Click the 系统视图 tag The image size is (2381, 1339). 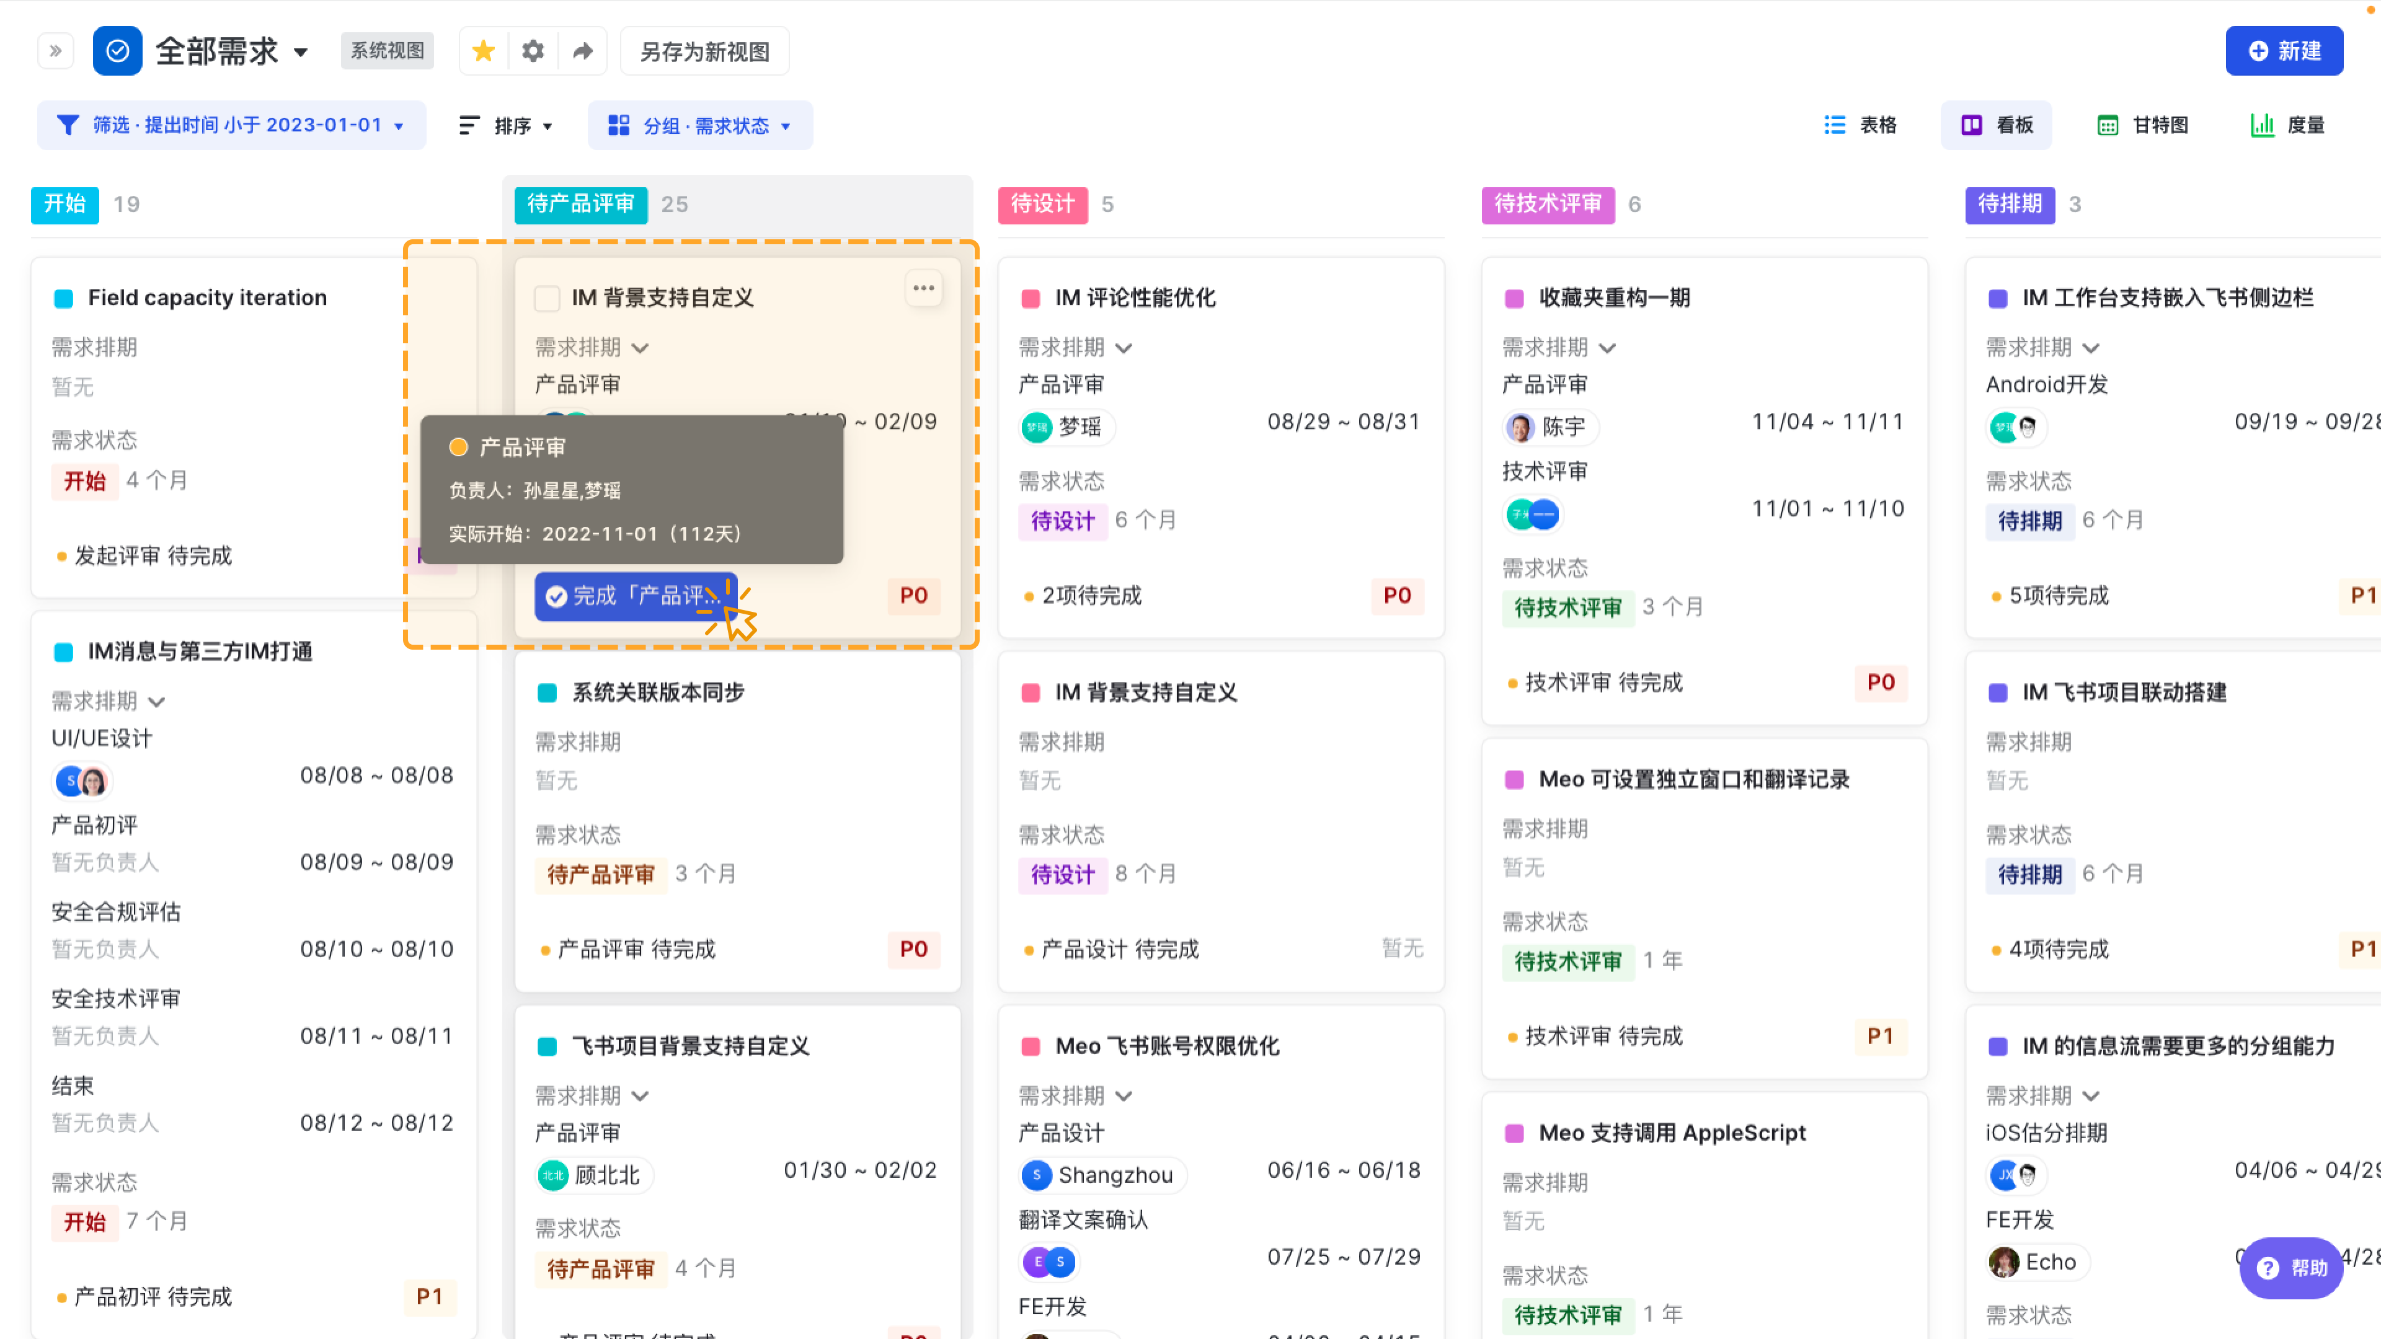click(388, 50)
